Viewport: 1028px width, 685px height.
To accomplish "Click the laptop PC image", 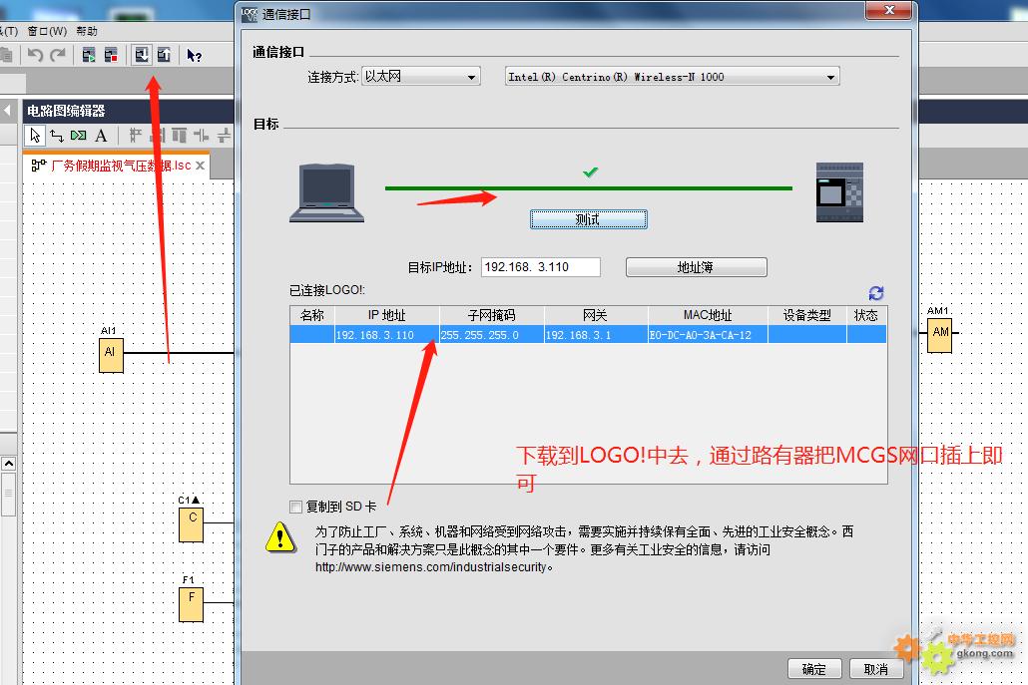I will click(x=326, y=193).
